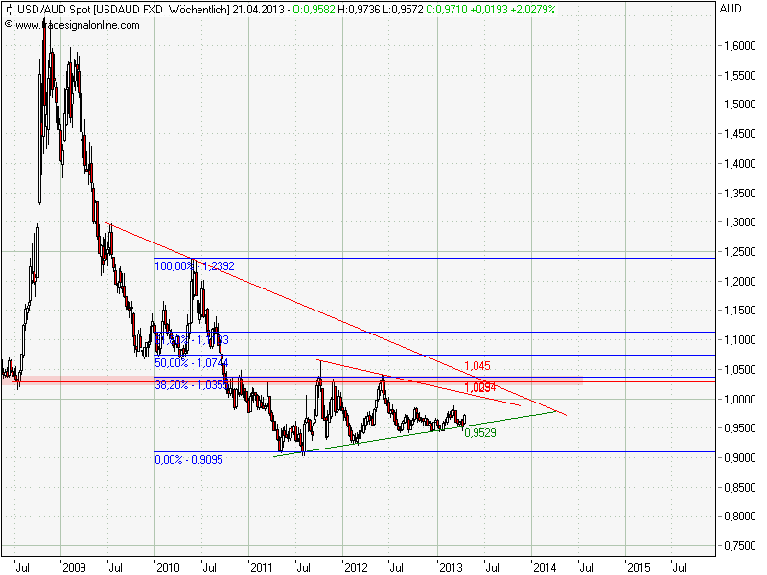Viewport: 767px width, 575px height.
Task: Click the red 1,0094 trendline label
Action: pyautogui.click(x=479, y=387)
